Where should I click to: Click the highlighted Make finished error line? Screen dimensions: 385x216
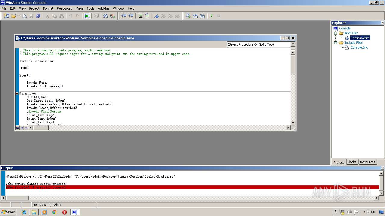point(192,187)
